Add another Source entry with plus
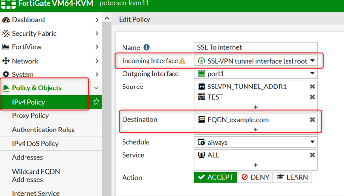 [x=255, y=107]
